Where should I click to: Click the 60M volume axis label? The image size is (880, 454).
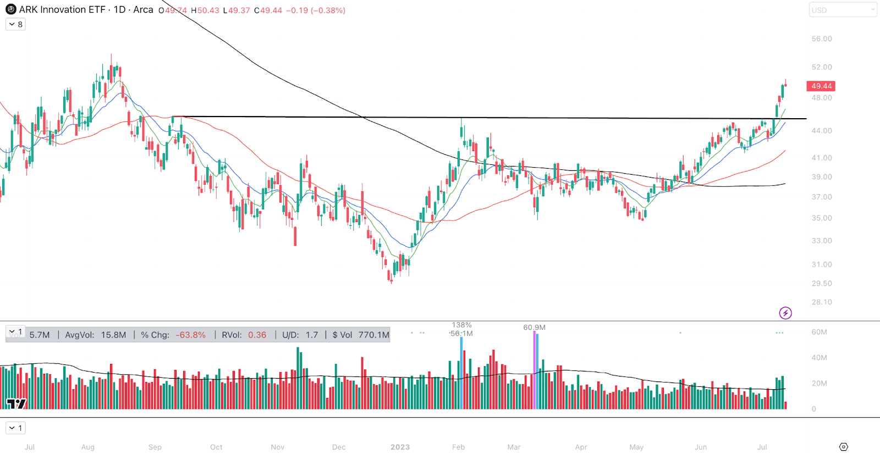coord(819,332)
